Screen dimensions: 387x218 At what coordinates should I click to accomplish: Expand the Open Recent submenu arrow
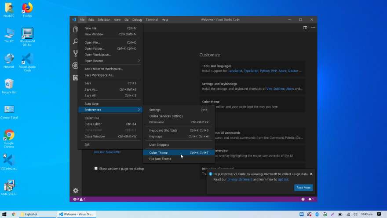coord(139,61)
